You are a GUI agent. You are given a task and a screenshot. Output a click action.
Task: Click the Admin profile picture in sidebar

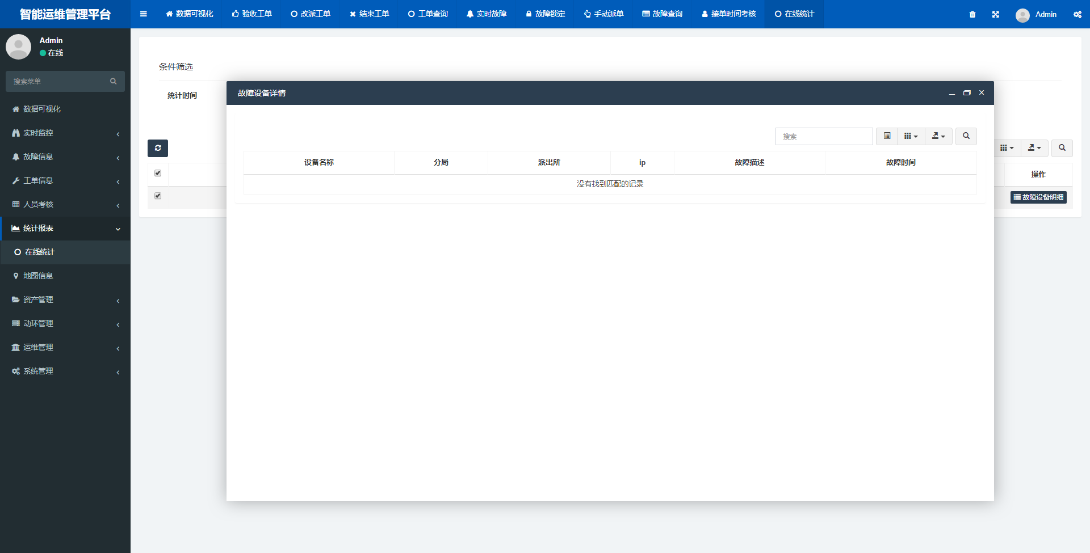pos(18,47)
